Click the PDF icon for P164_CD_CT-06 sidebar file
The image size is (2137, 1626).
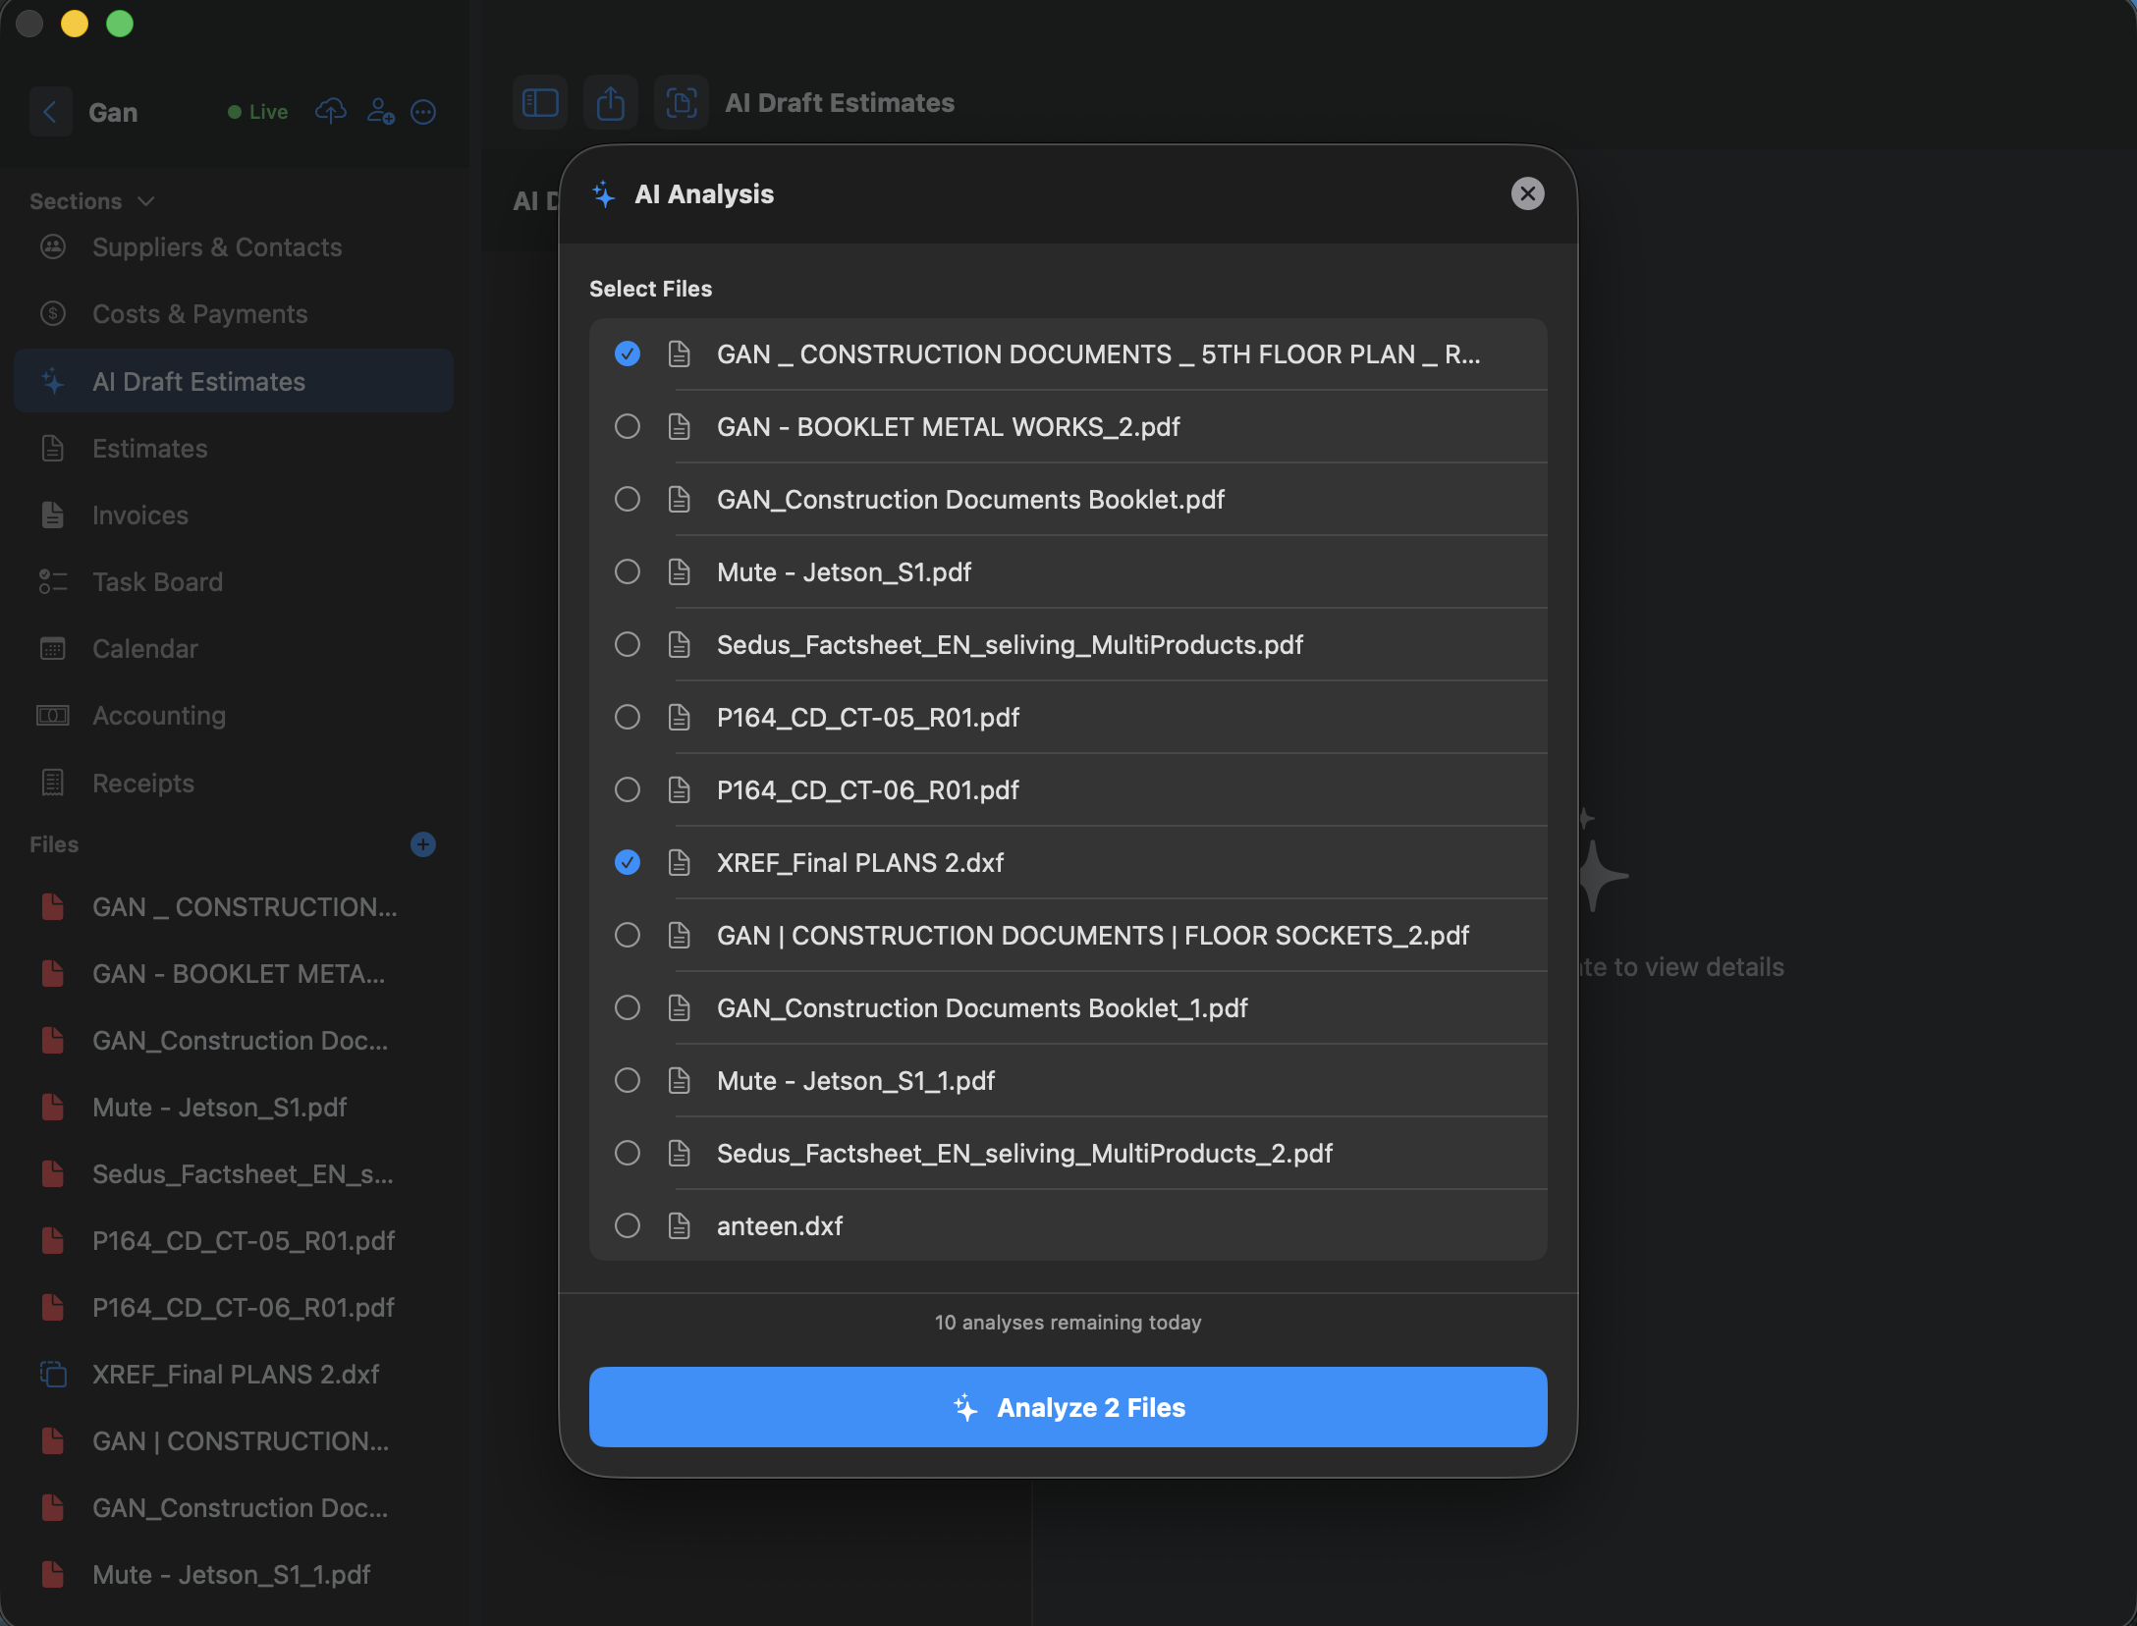pyautogui.click(x=53, y=1307)
